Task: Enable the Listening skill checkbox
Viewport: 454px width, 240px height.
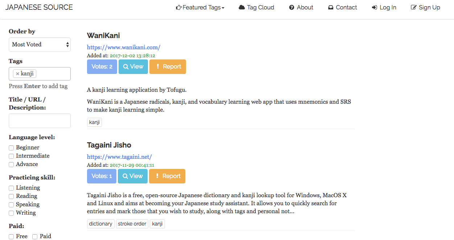Action: [11, 188]
